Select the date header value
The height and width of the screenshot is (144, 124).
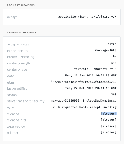coord(91,76)
